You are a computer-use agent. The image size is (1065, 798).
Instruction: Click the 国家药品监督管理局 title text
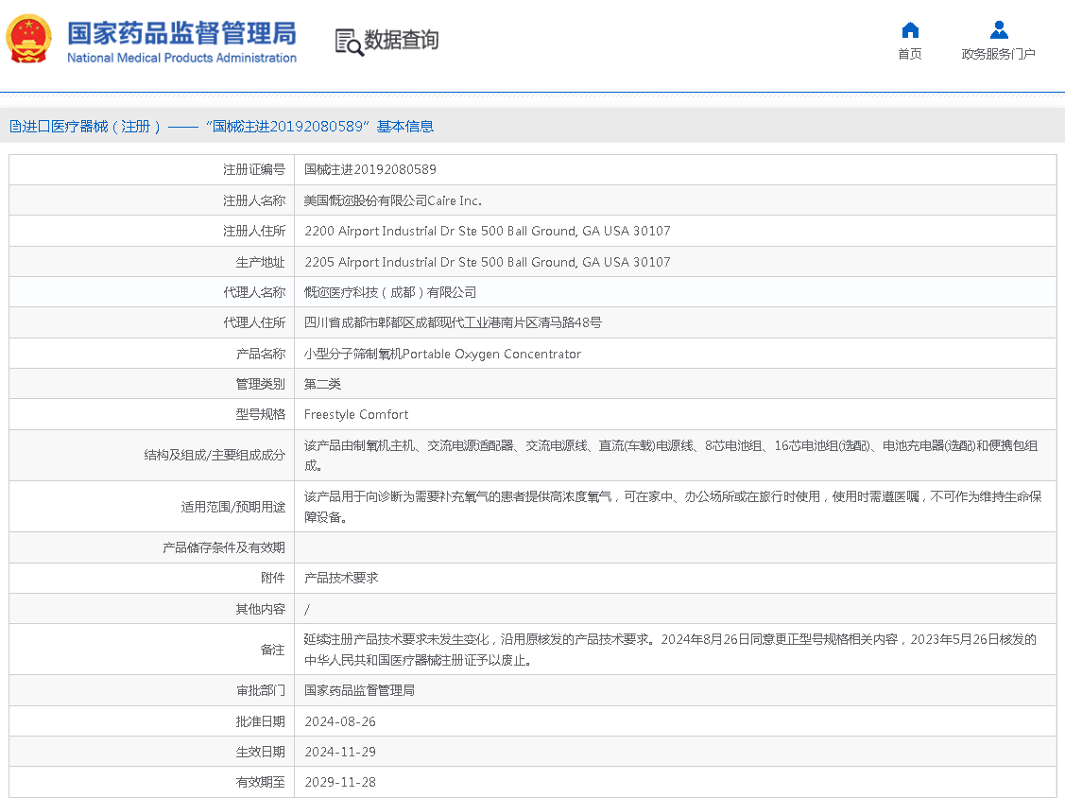(x=181, y=32)
